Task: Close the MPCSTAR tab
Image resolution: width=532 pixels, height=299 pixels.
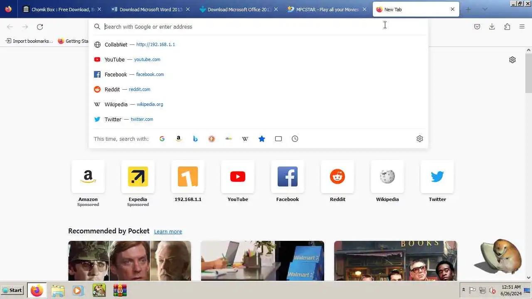Action: [365, 9]
